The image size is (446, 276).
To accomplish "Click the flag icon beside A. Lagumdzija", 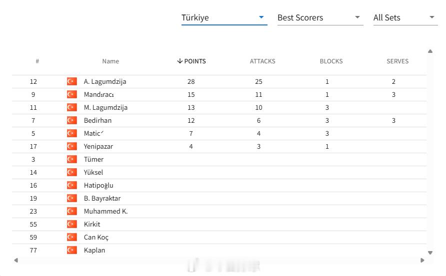I will point(72,81).
